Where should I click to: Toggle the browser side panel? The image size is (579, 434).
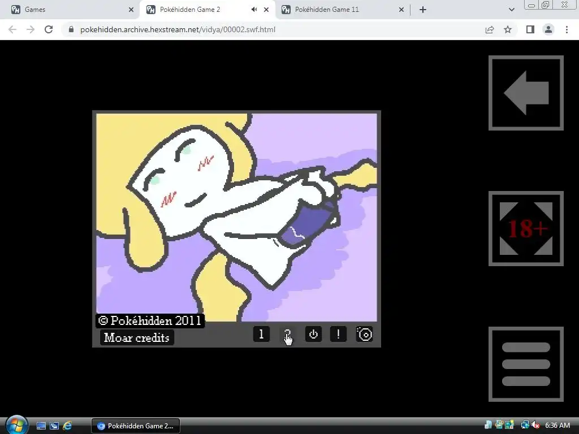click(530, 29)
